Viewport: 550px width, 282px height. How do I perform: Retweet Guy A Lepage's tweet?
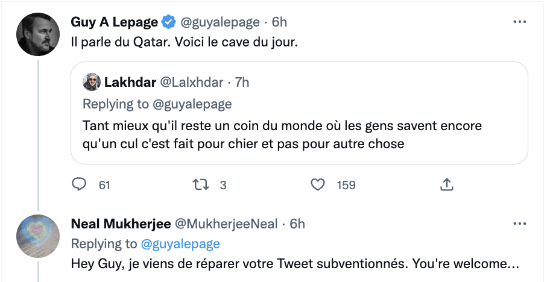201,184
